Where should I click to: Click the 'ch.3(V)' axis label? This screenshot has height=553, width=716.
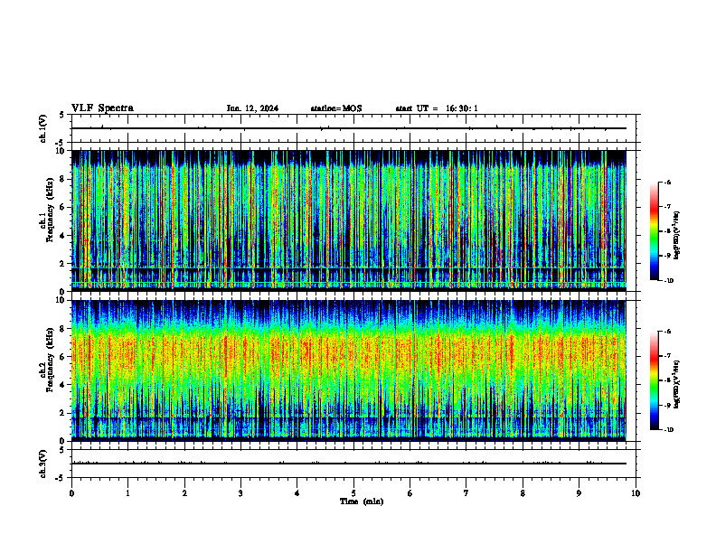(43, 464)
